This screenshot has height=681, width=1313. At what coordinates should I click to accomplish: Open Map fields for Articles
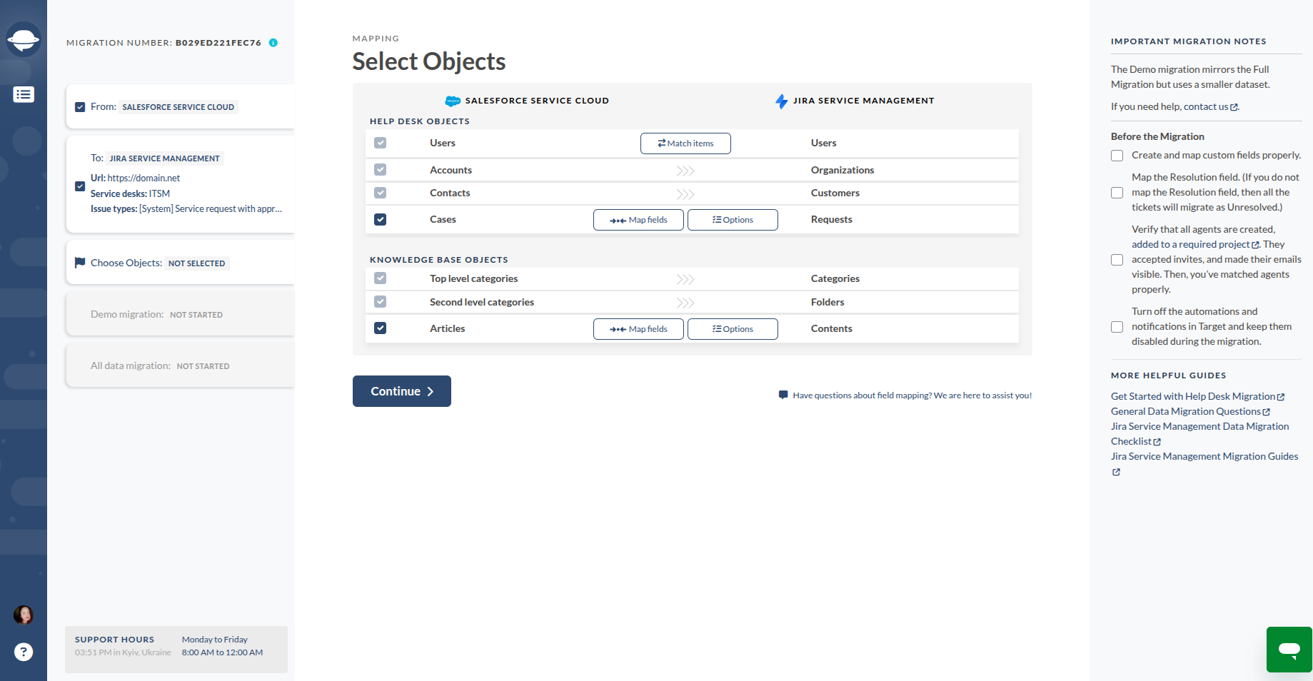(x=638, y=329)
